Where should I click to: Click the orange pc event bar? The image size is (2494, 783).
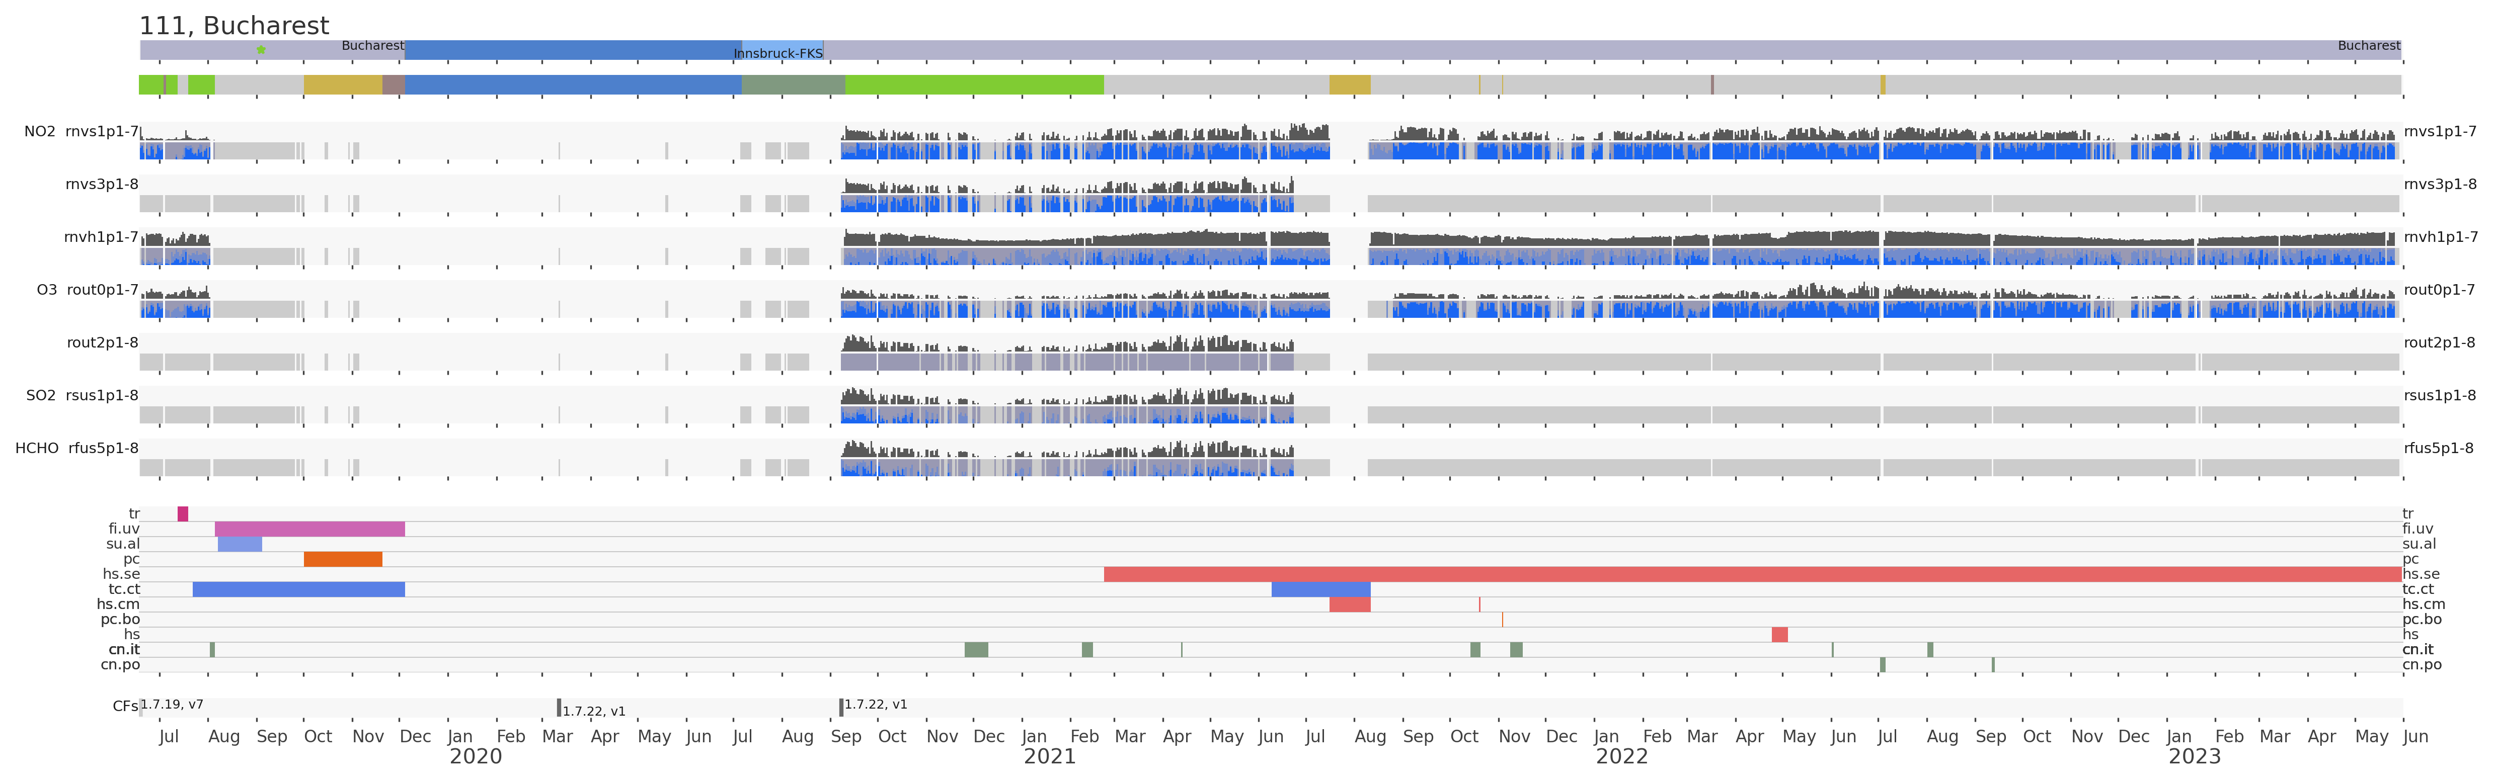(343, 559)
